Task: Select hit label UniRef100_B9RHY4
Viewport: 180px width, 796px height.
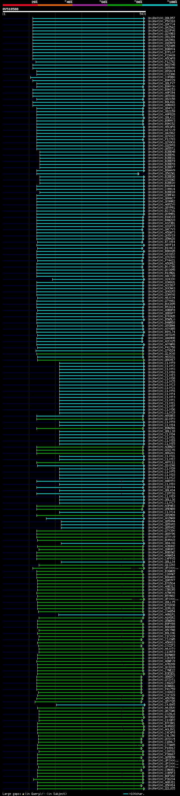Action: [x=161, y=49]
